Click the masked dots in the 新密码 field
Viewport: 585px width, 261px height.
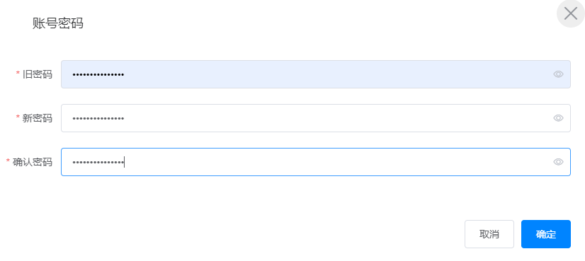[x=98, y=119]
